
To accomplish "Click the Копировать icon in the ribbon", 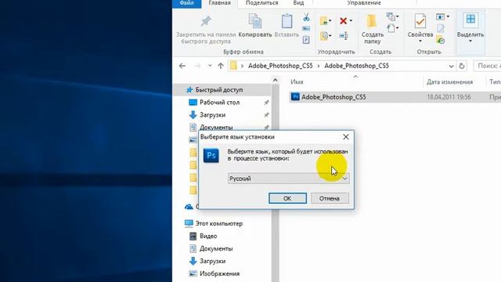I will (x=255, y=21).
